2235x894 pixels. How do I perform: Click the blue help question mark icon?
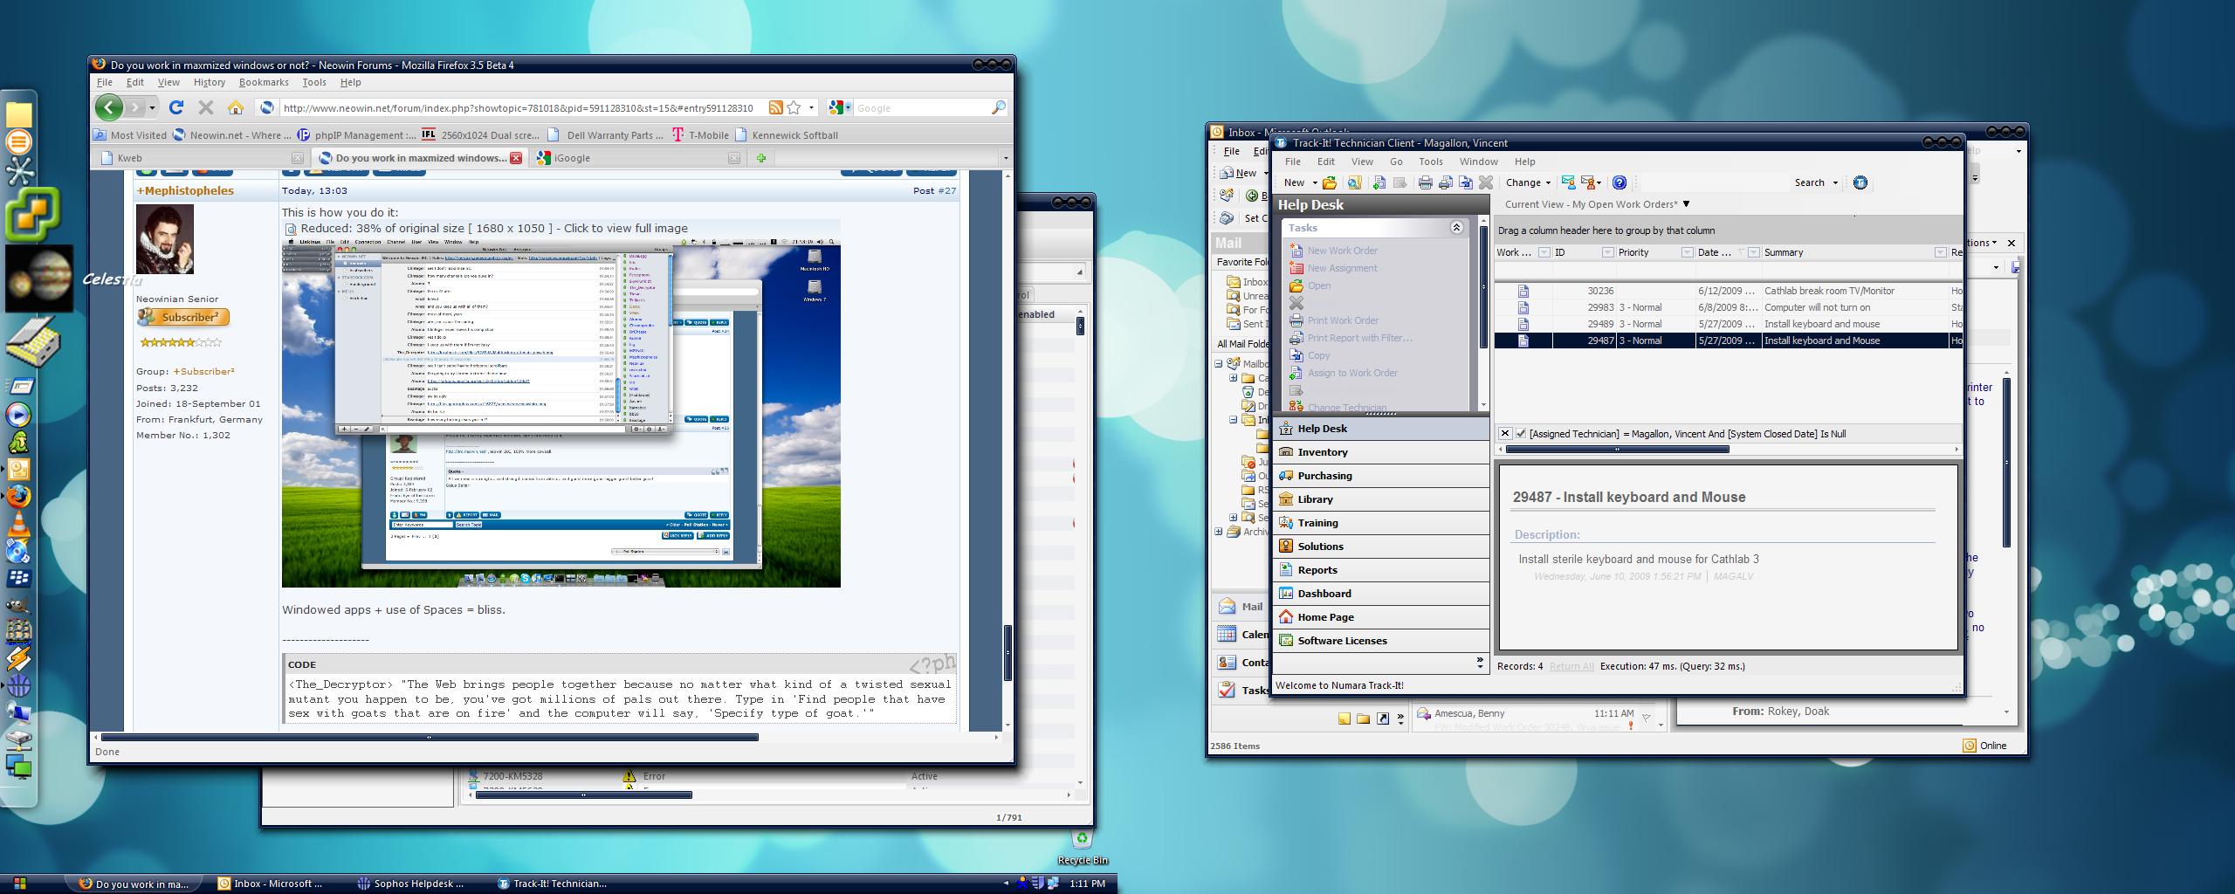(x=1620, y=182)
